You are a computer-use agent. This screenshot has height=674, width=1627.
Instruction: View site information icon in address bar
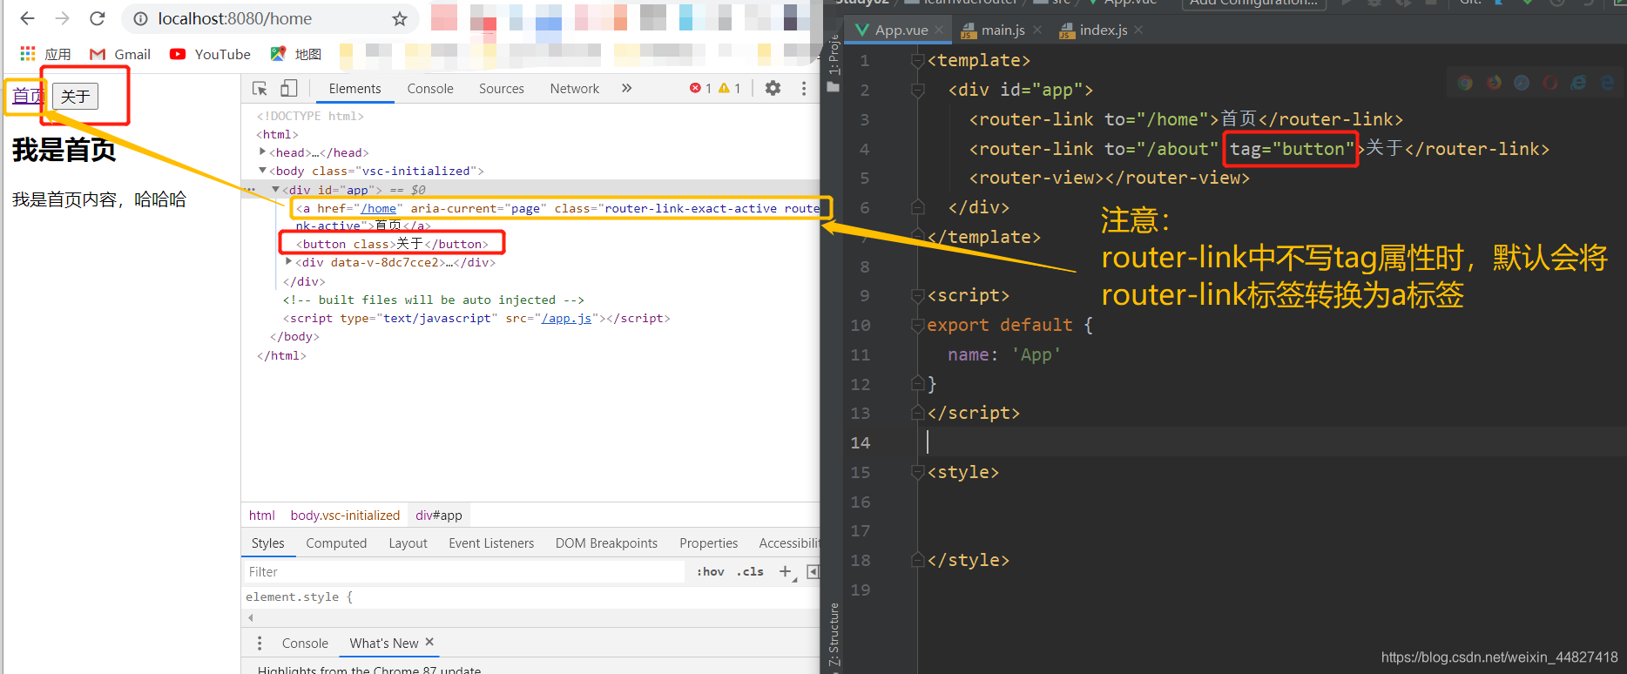[140, 19]
